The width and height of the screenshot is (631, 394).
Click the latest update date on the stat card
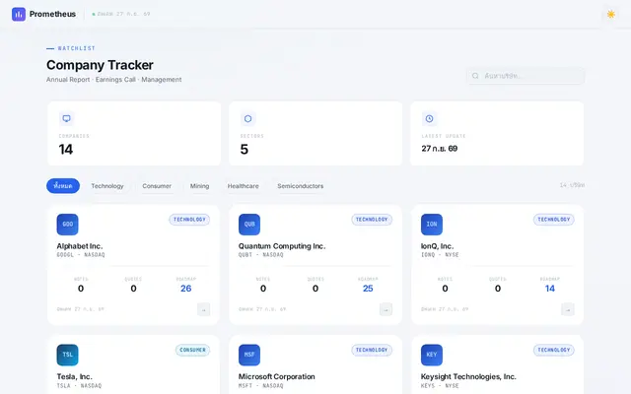tap(440, 149)
